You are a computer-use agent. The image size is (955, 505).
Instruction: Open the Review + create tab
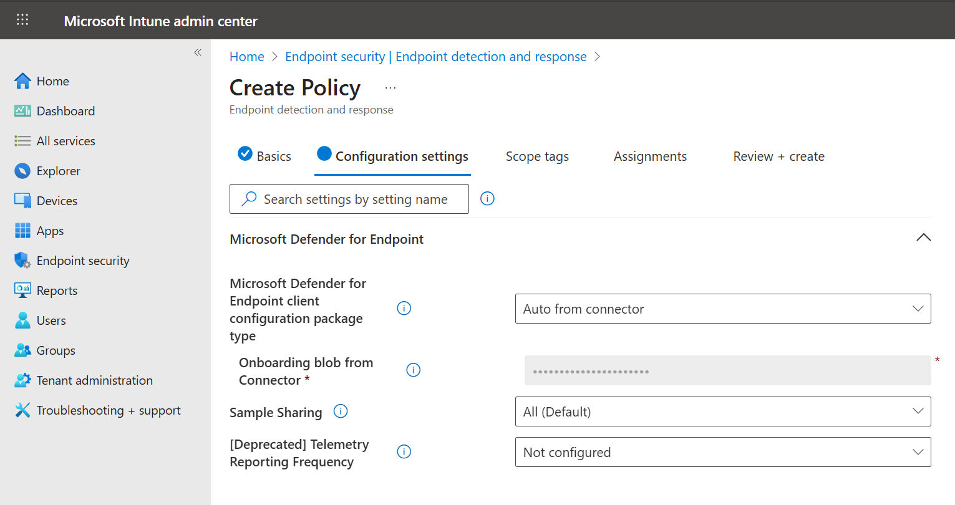coord(778,156)
